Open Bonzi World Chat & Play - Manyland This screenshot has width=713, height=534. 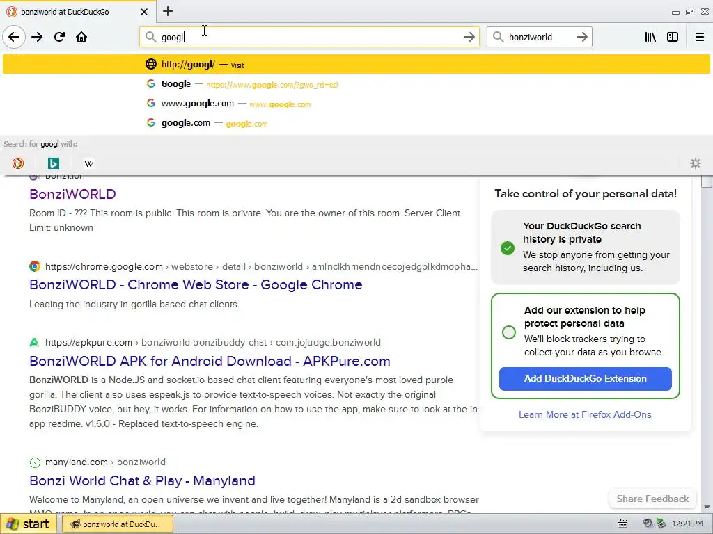pos(142,480)
